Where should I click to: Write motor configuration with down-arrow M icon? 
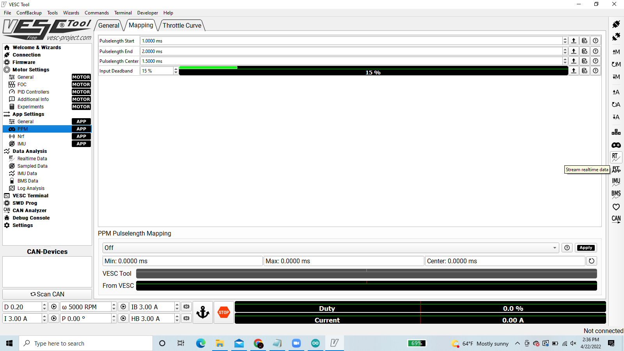pyautogui.click(x=616, y=77)
